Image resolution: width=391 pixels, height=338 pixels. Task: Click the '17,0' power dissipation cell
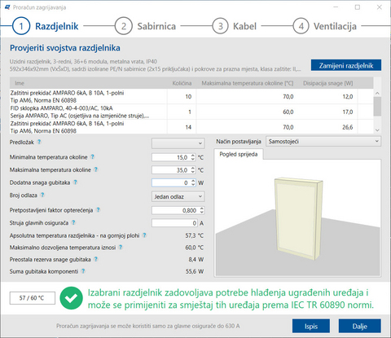(x=348, y=112)
